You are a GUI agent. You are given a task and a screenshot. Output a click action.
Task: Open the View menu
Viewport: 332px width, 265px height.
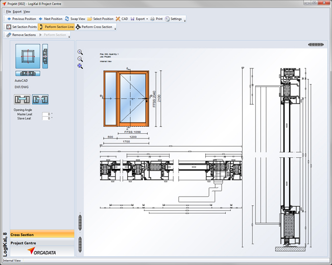pos(27,12)
